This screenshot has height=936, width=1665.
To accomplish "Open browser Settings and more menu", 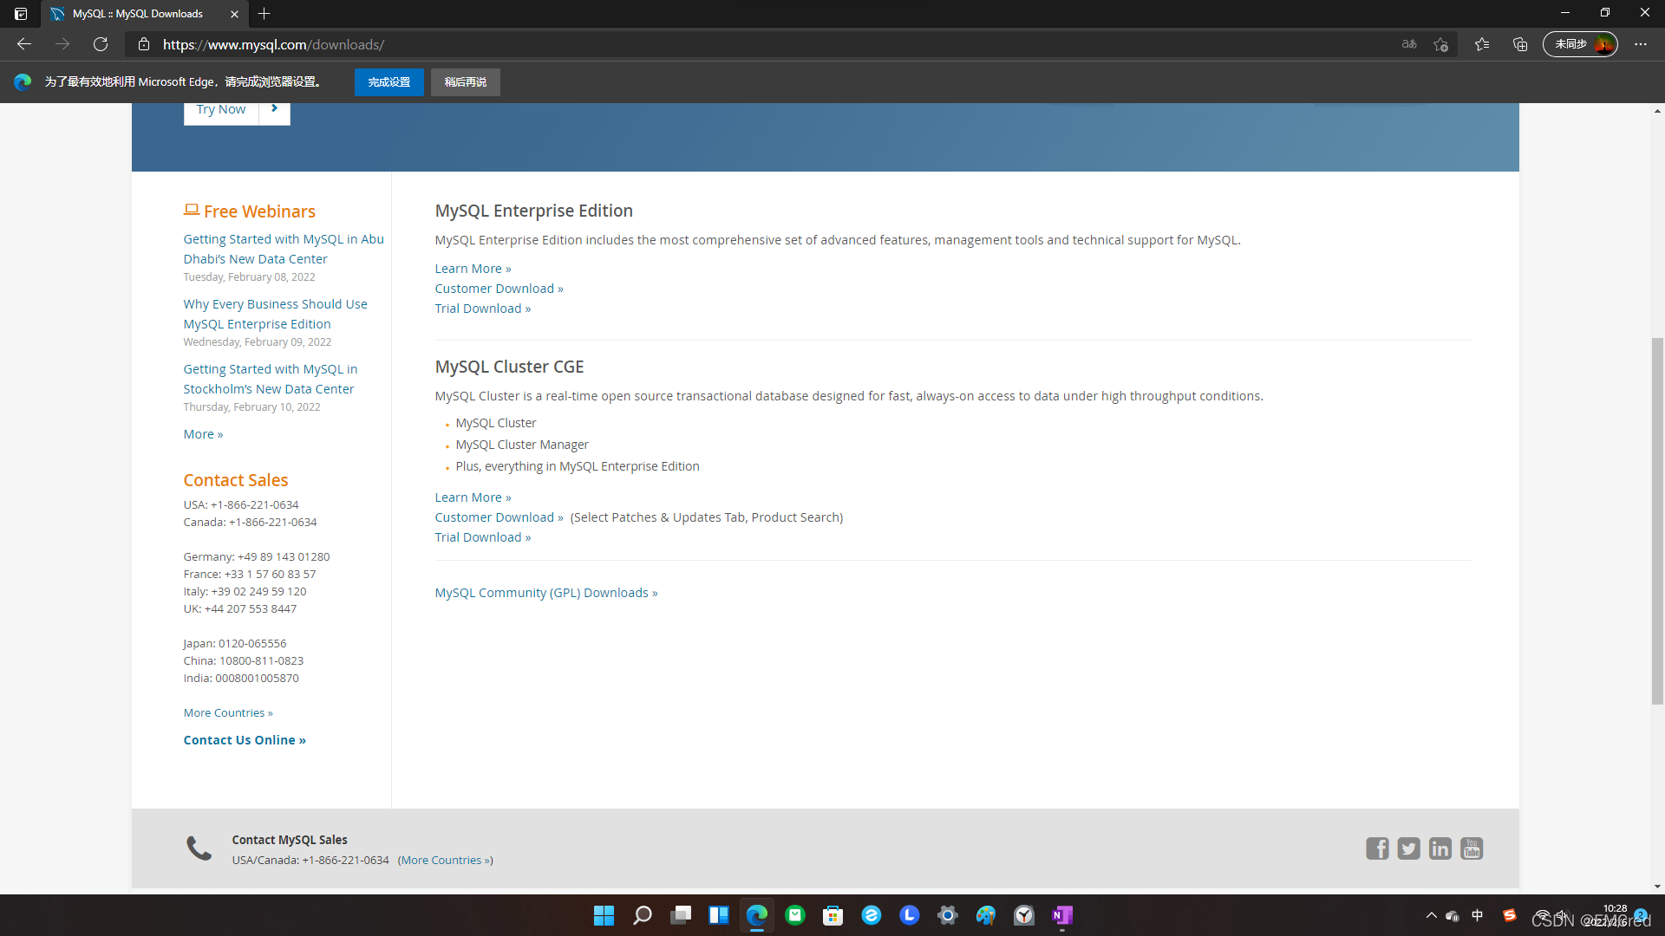I will point(1641,44).
